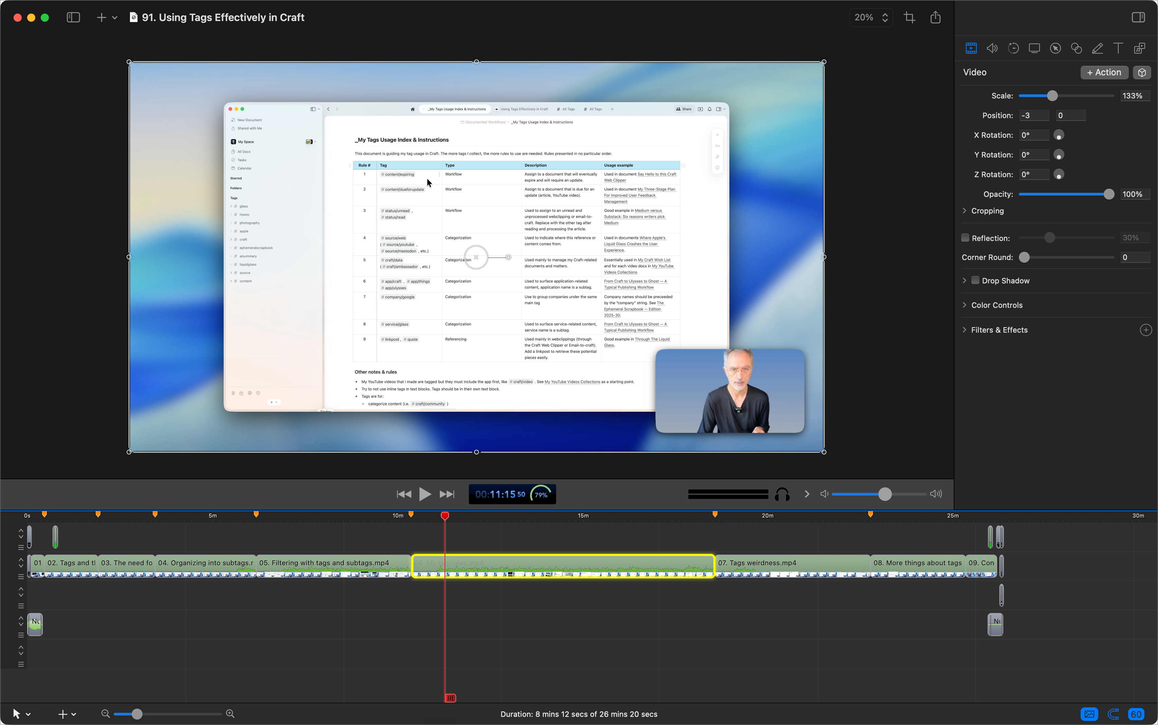The image size is (1158, 725).
Task: Click the Position X field showing -3
Action: point(1033,115)
